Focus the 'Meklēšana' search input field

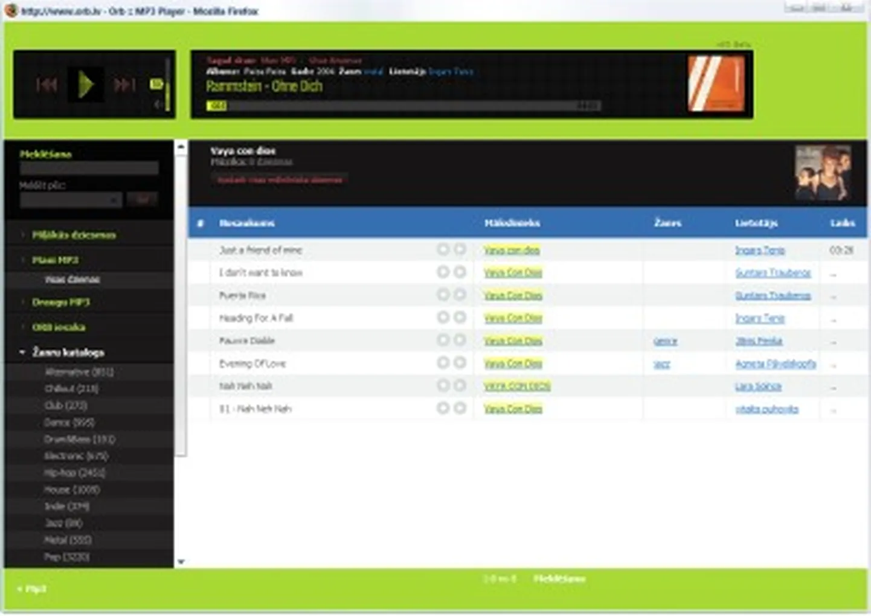89,168
